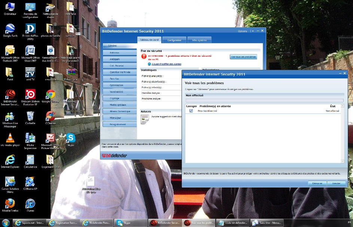This screenshot has height=227, width=353.
Task: Open the Windows Start button
Action: coord(5,223)
